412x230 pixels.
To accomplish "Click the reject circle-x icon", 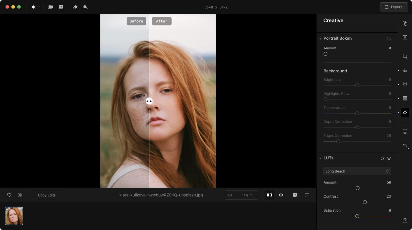I will pyautogui.click(x=20, y=195).
